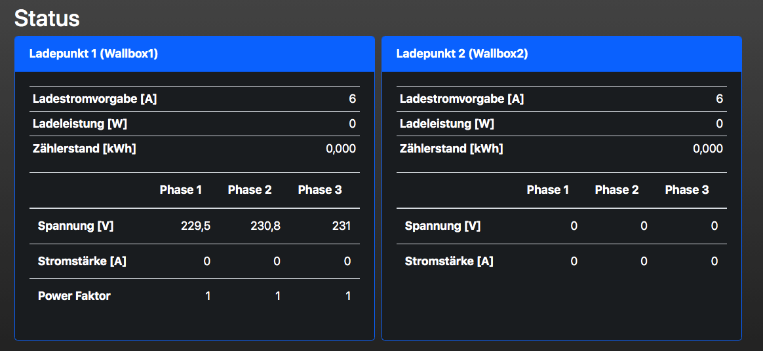Click the Status page heading
This screenshot has width=763, height=351.
47,18
